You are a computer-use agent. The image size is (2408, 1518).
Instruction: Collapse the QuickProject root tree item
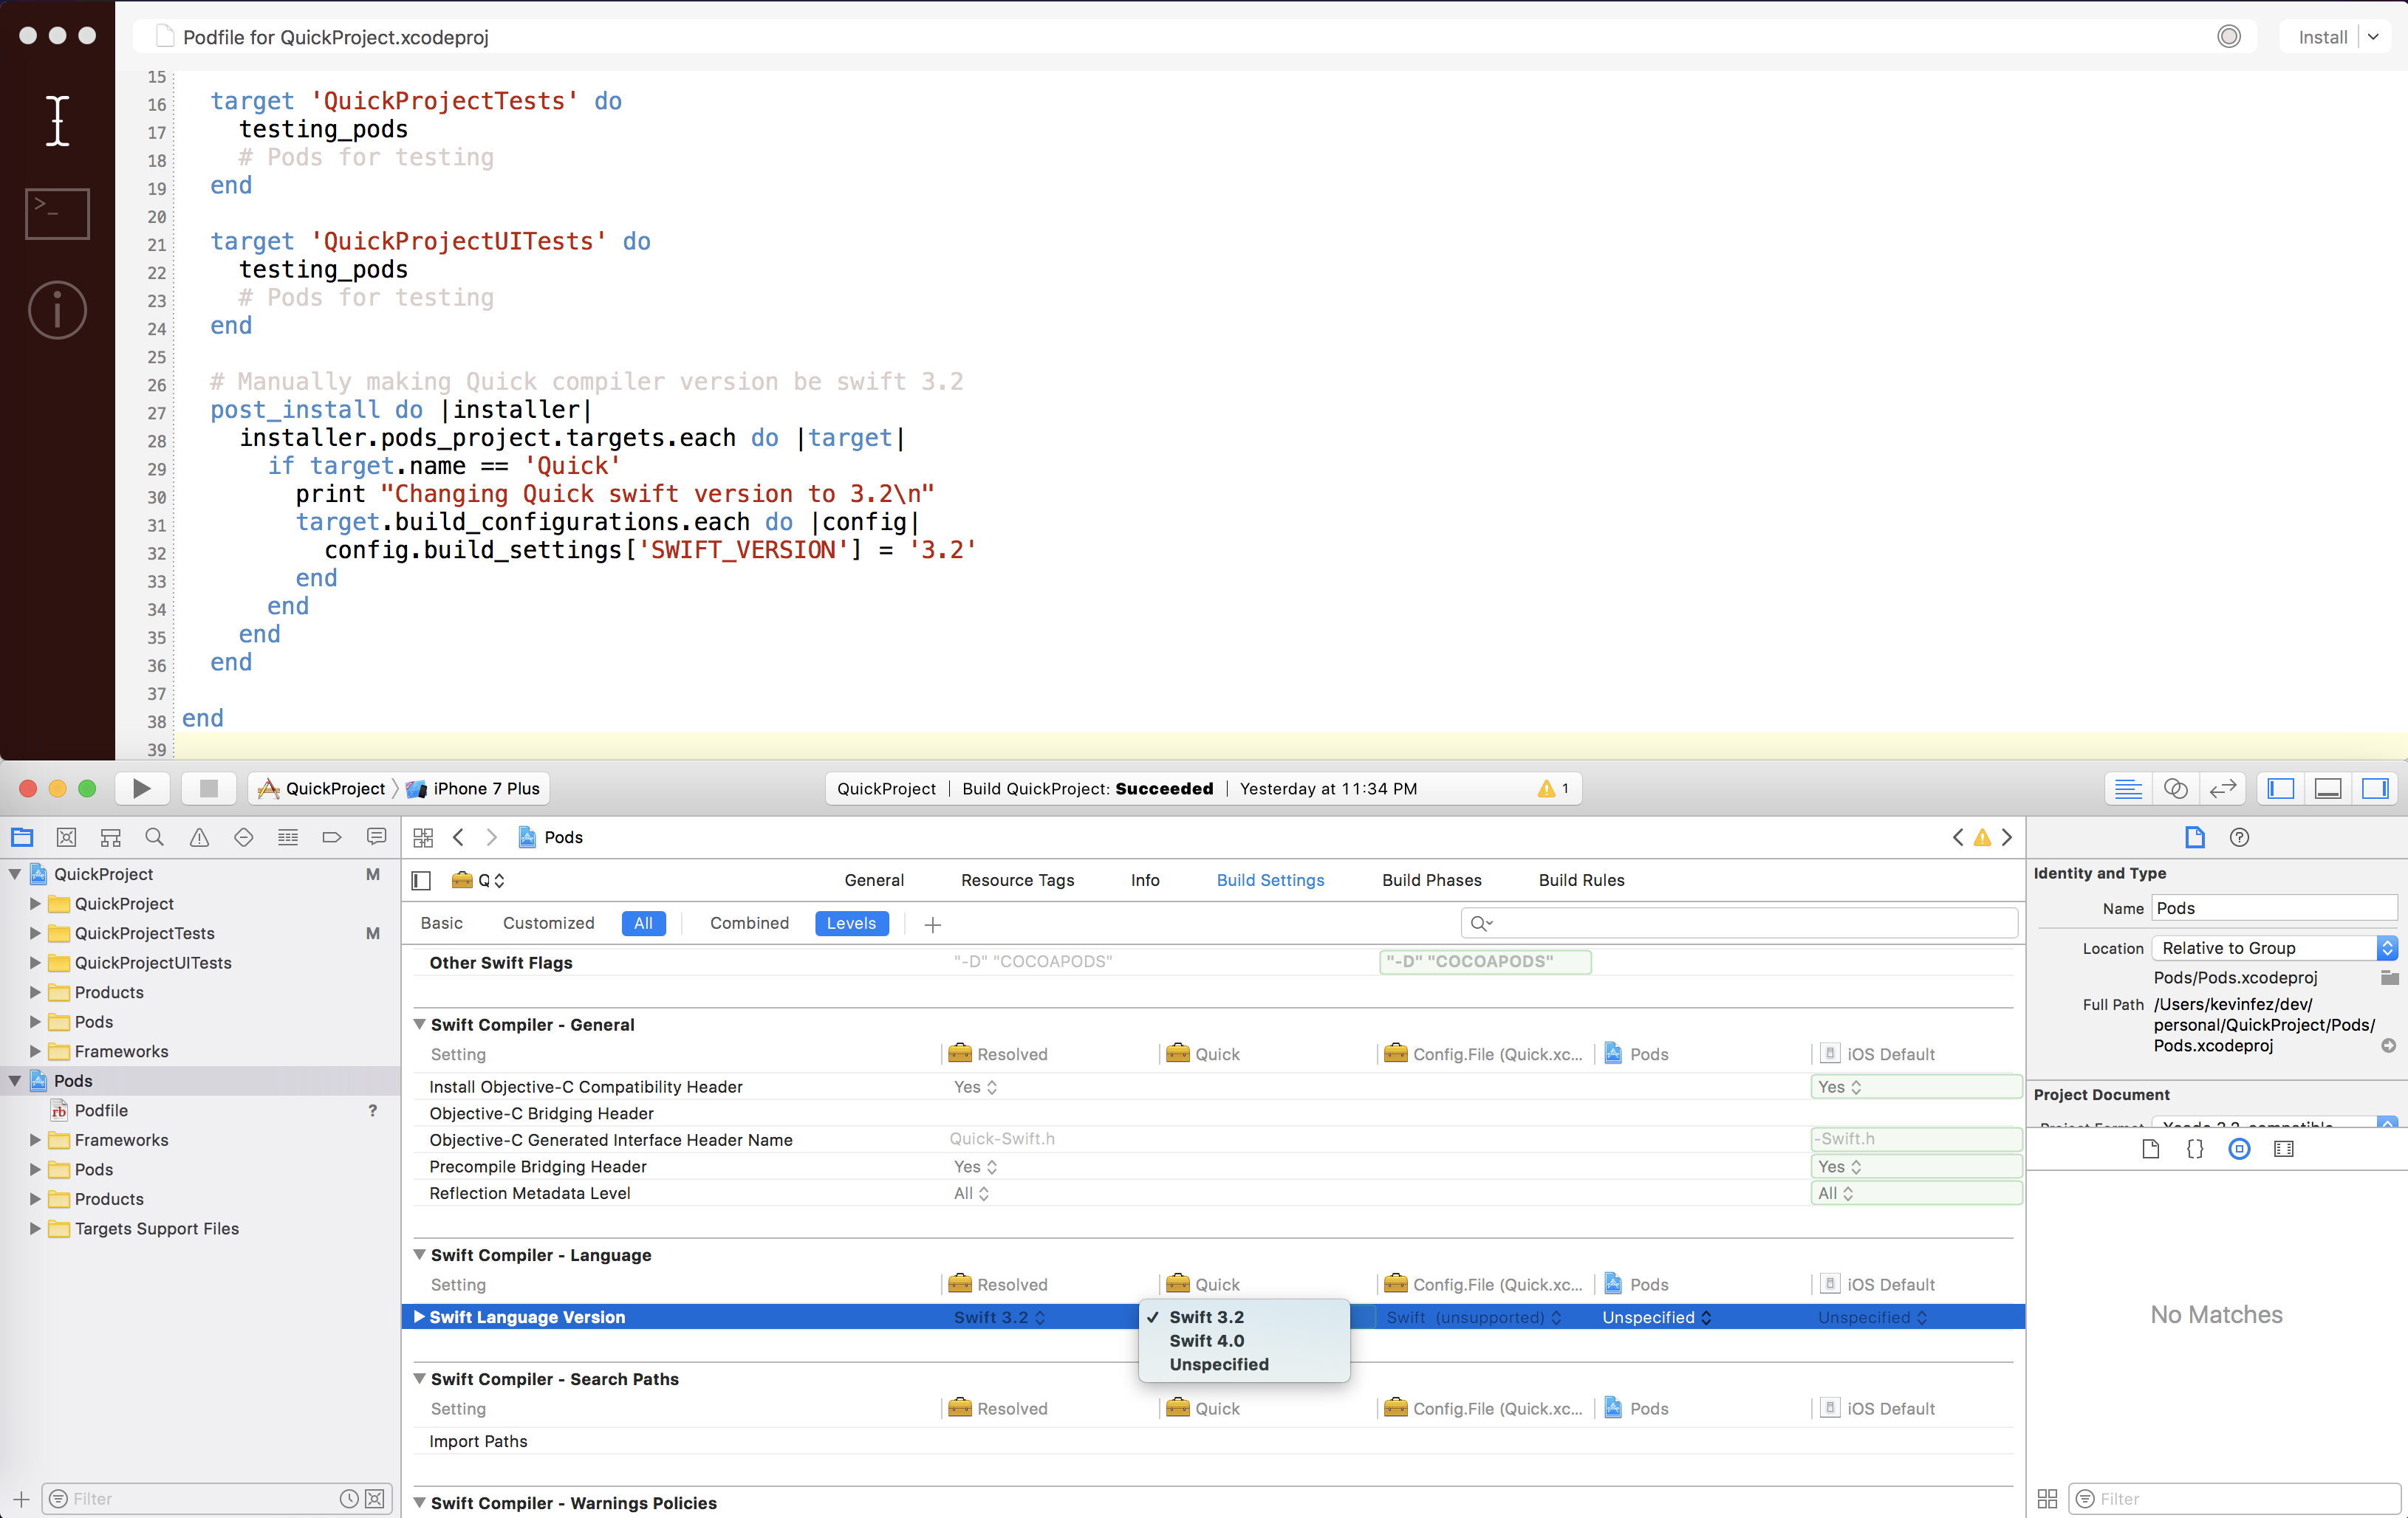(x=15, y=874)
